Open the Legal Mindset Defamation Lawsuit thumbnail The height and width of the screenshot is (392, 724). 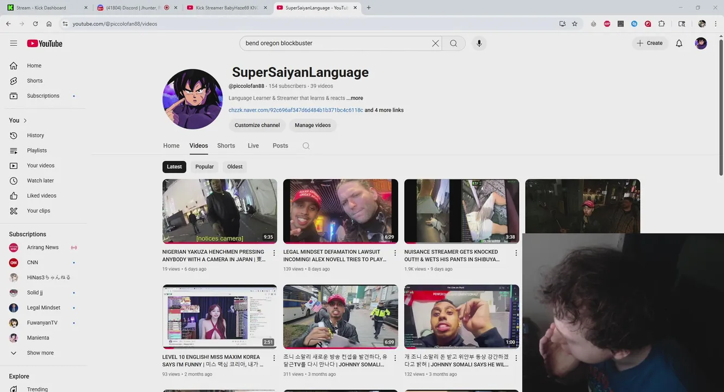tap(340, 211)
